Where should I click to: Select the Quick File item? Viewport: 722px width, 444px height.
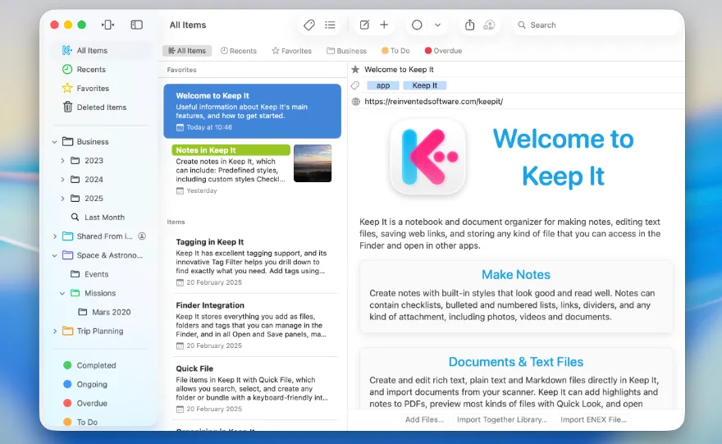(x=253, y=388)
